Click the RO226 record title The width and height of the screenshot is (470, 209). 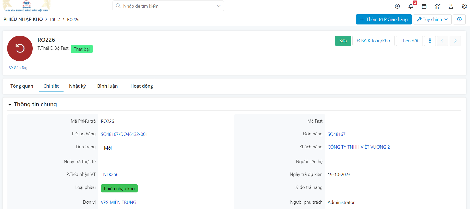click(46, 40)
